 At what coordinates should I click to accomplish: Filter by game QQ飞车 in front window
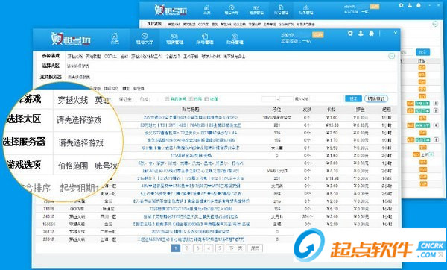(110, 57)
